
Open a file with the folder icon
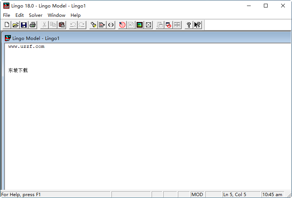coord(15,25)
